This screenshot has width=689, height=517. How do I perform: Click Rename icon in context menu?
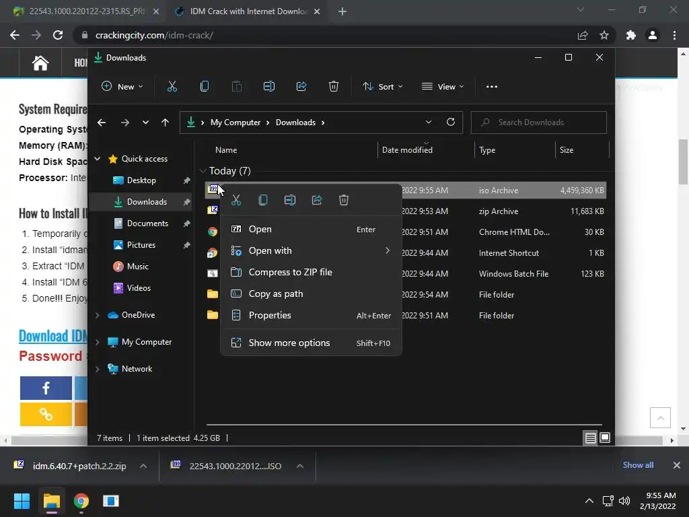tap(290, 200)
